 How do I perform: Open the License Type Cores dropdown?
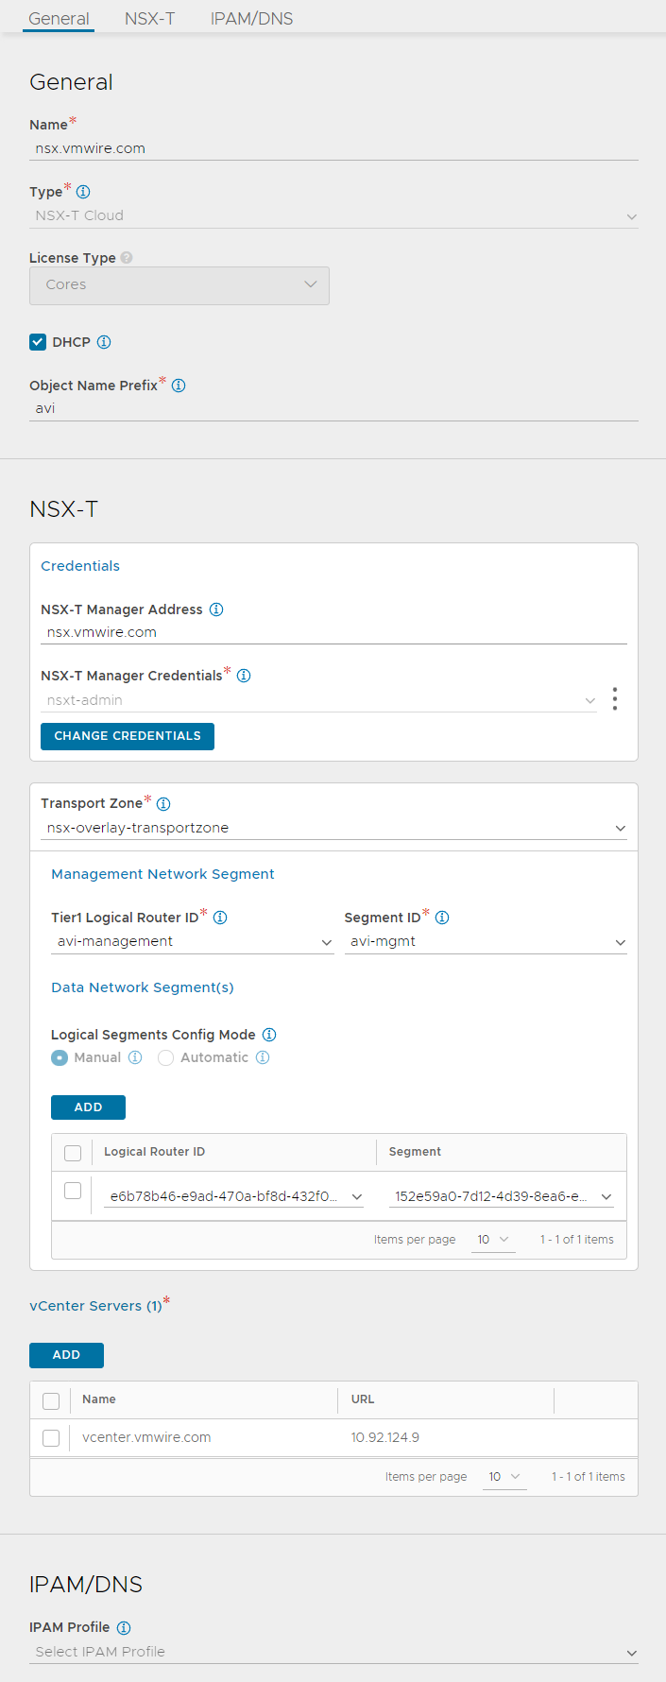coord(179,285)
